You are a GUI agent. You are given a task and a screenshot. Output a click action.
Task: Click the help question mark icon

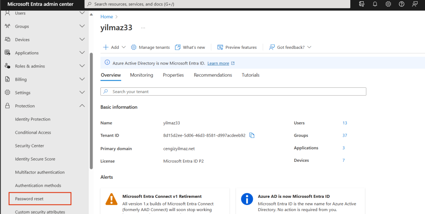coord(401,4)
